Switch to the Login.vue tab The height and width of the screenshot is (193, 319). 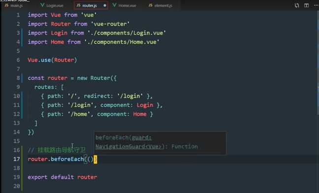coord(52,5)
